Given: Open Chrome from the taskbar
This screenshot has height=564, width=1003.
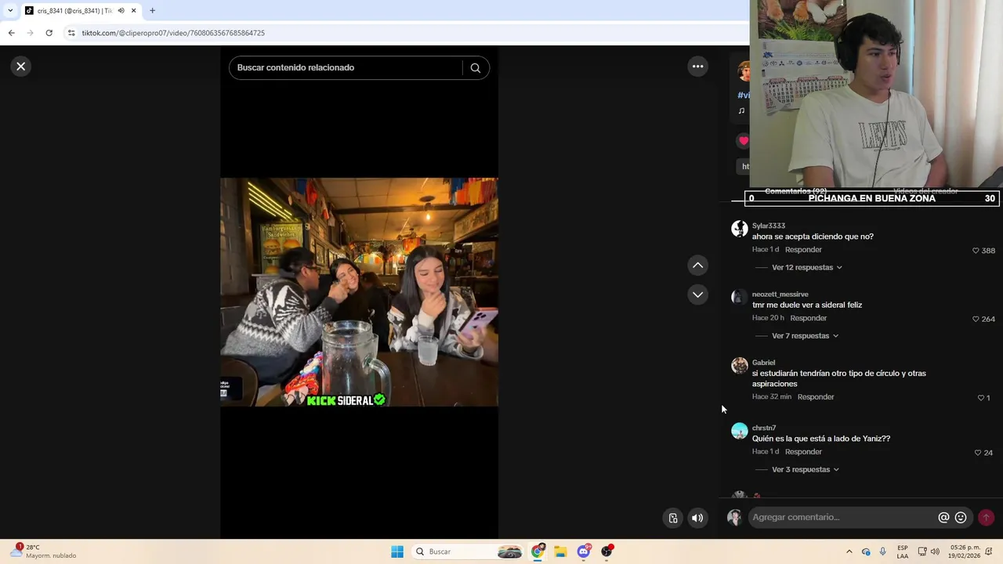Looking at the screenshot, I should click(x=538, y=551).
